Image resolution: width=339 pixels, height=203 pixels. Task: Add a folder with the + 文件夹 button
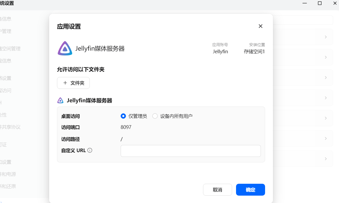tap(73, 83)
